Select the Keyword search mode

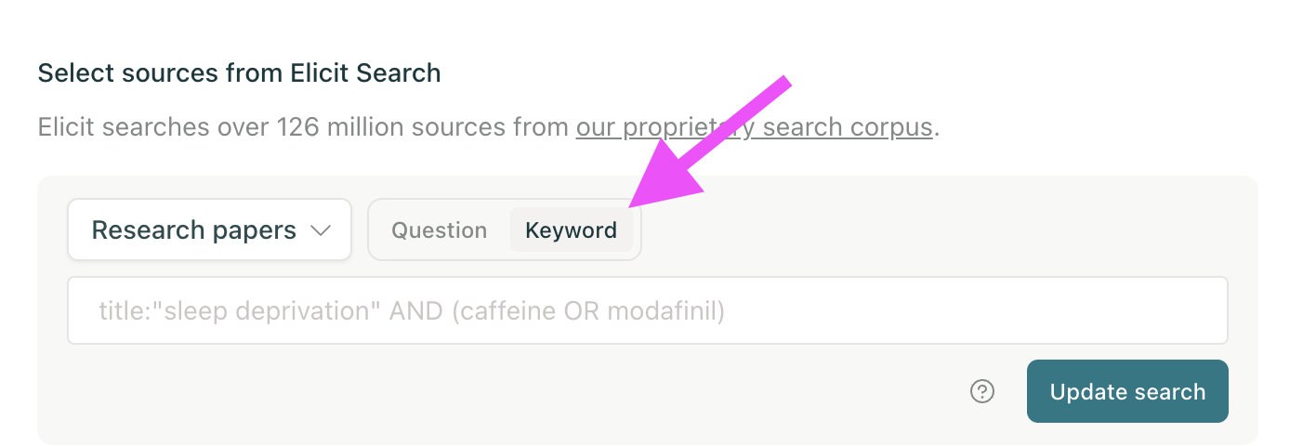(571, 230)
